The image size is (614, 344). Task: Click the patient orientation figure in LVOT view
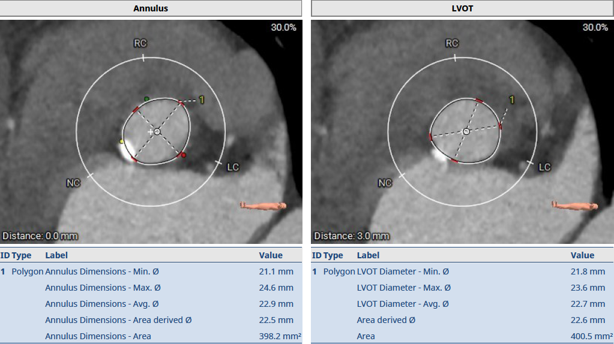point(574,206)
